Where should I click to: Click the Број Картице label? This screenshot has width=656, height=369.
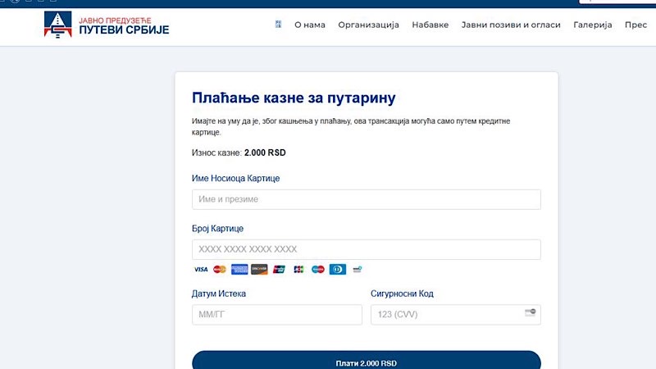tap(217, 229)
